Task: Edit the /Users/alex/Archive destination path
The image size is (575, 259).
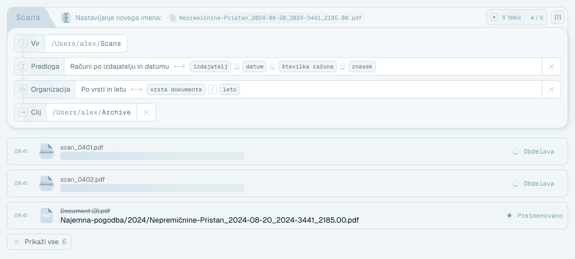Action: (91, 112)
